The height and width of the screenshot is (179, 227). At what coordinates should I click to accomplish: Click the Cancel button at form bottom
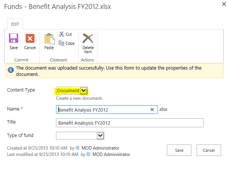click(x=208, y=150)
